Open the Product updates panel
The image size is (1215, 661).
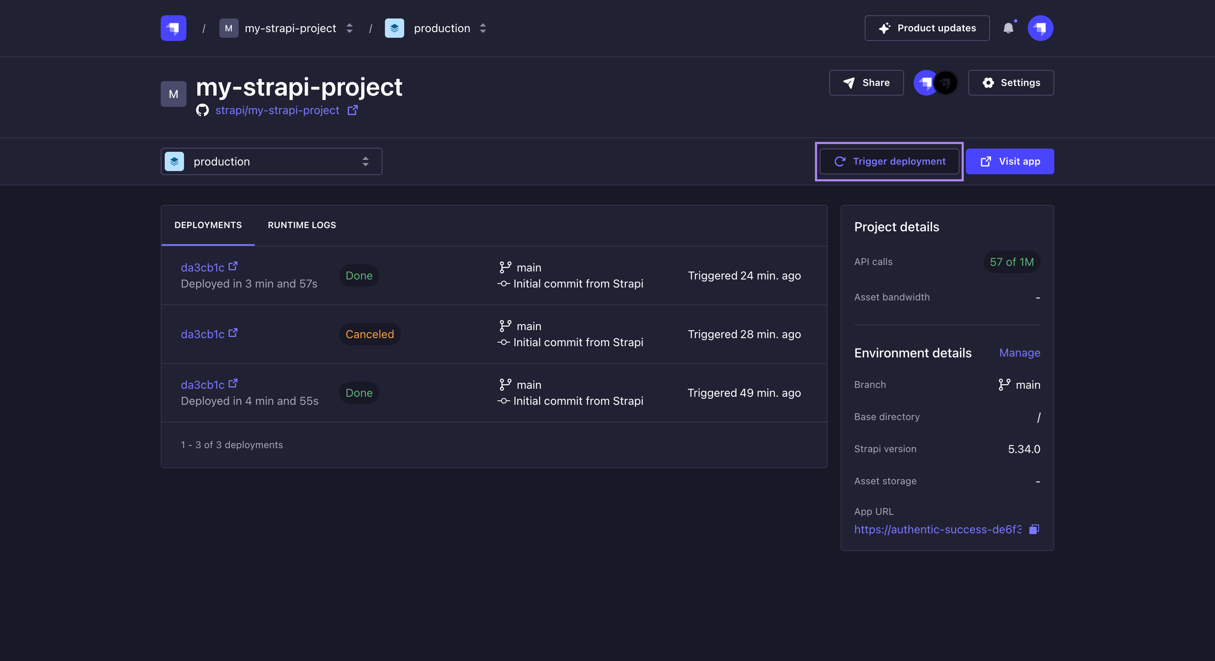point(927,28)
